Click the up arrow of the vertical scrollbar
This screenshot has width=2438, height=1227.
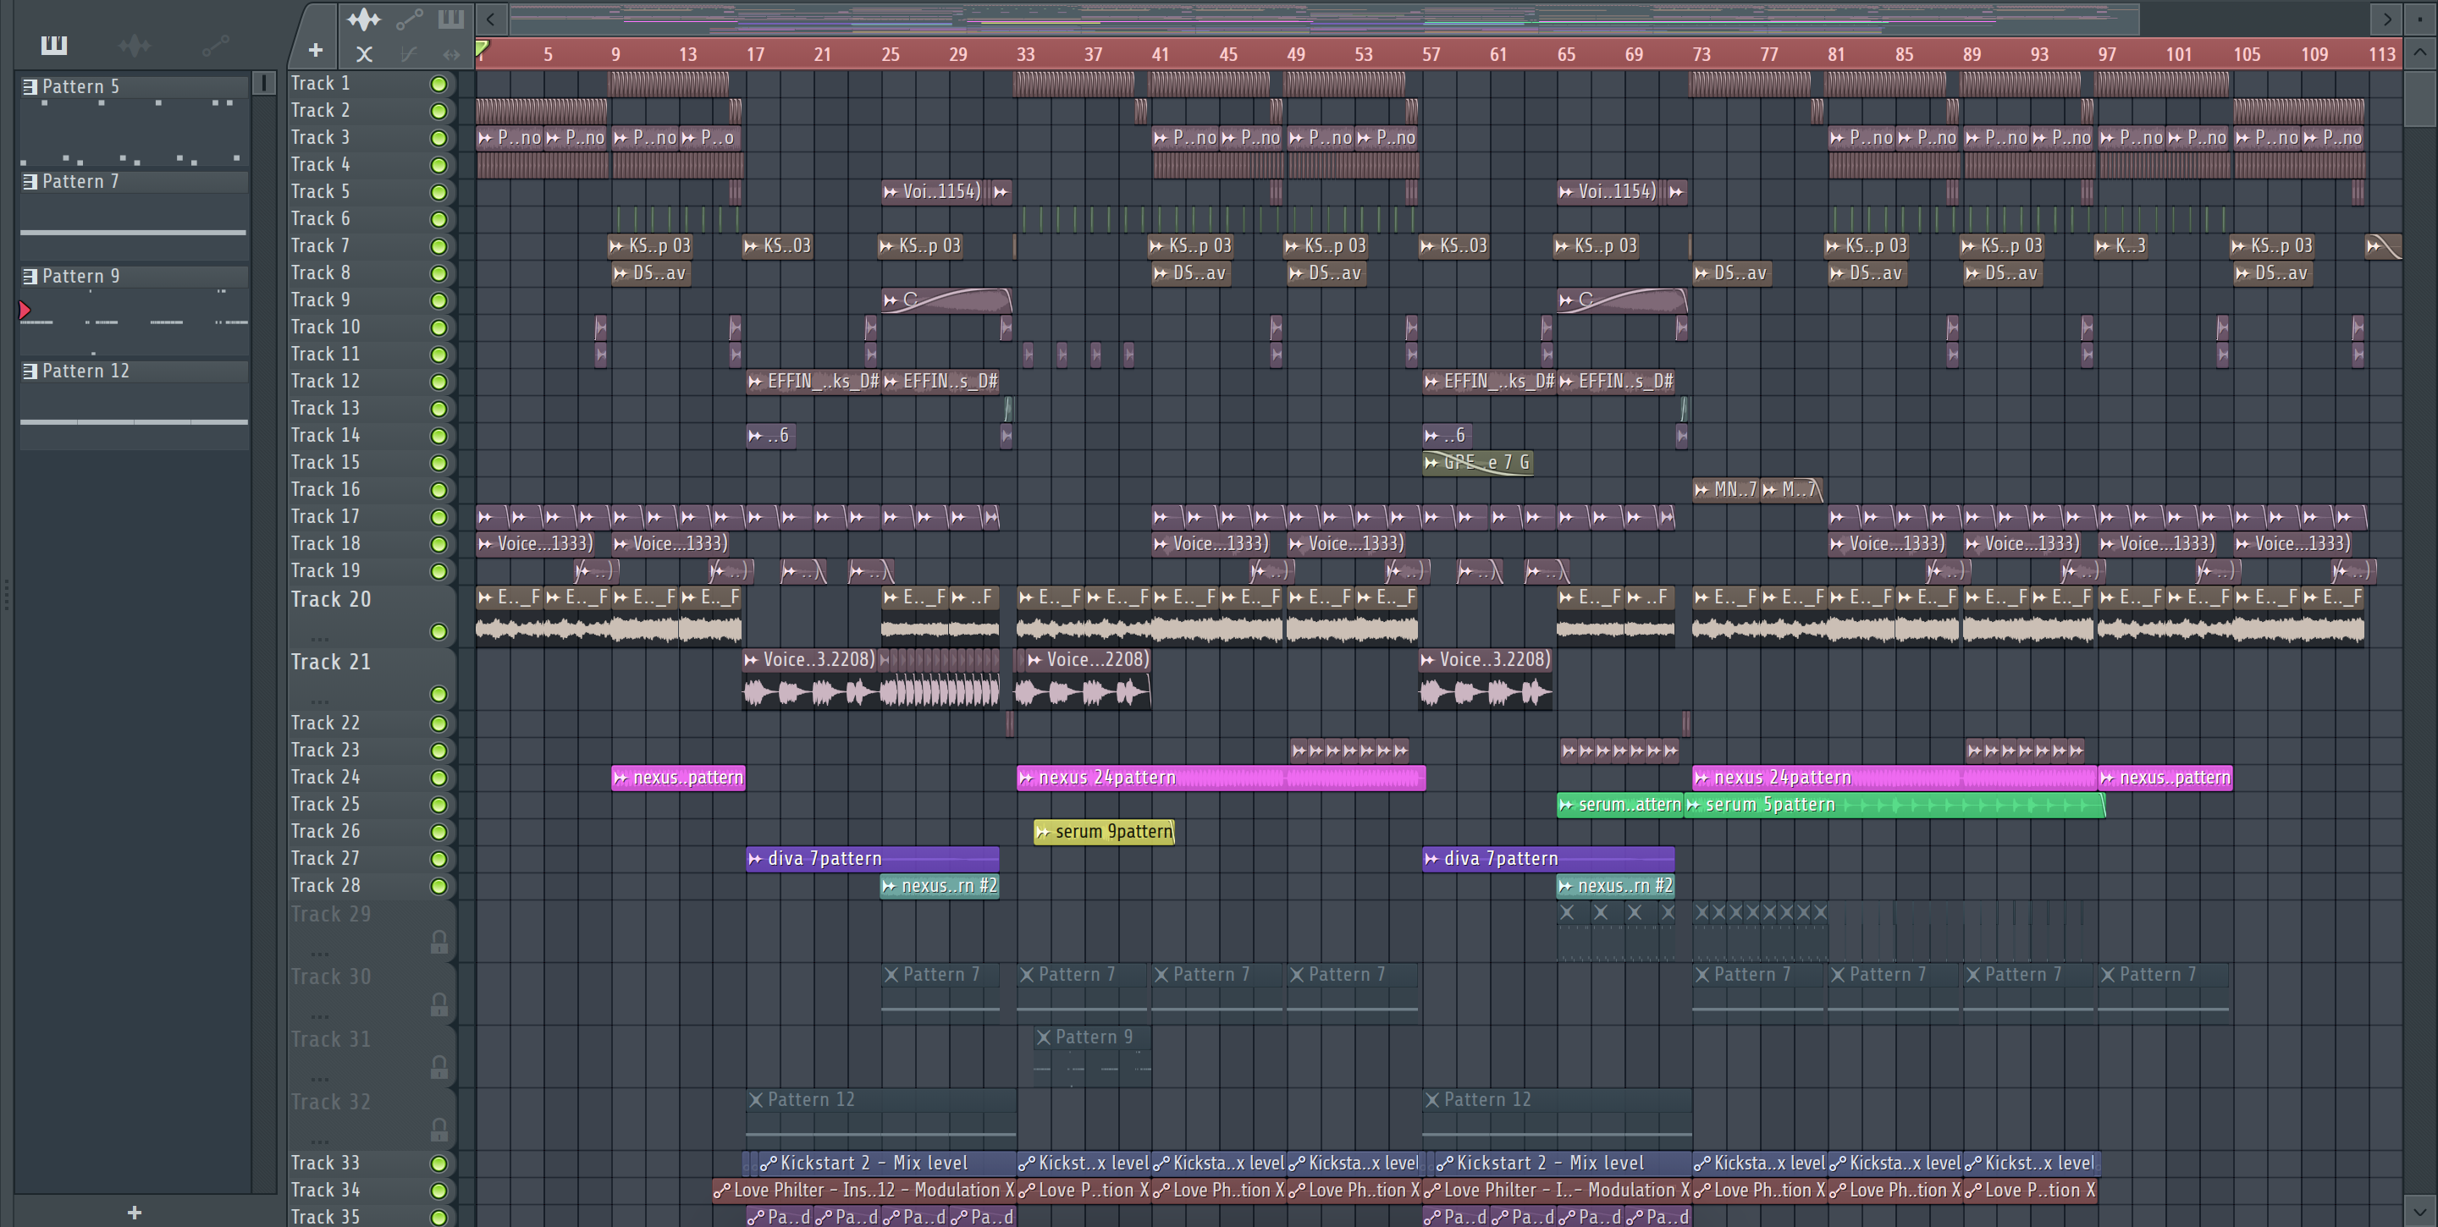point(2419,53)
